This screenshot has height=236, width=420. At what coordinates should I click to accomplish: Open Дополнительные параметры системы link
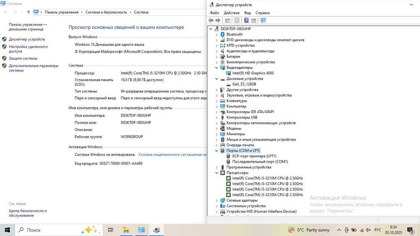pos(34,68)
